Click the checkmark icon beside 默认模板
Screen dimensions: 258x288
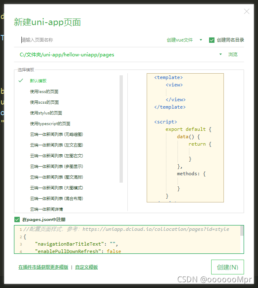[21, 81]
